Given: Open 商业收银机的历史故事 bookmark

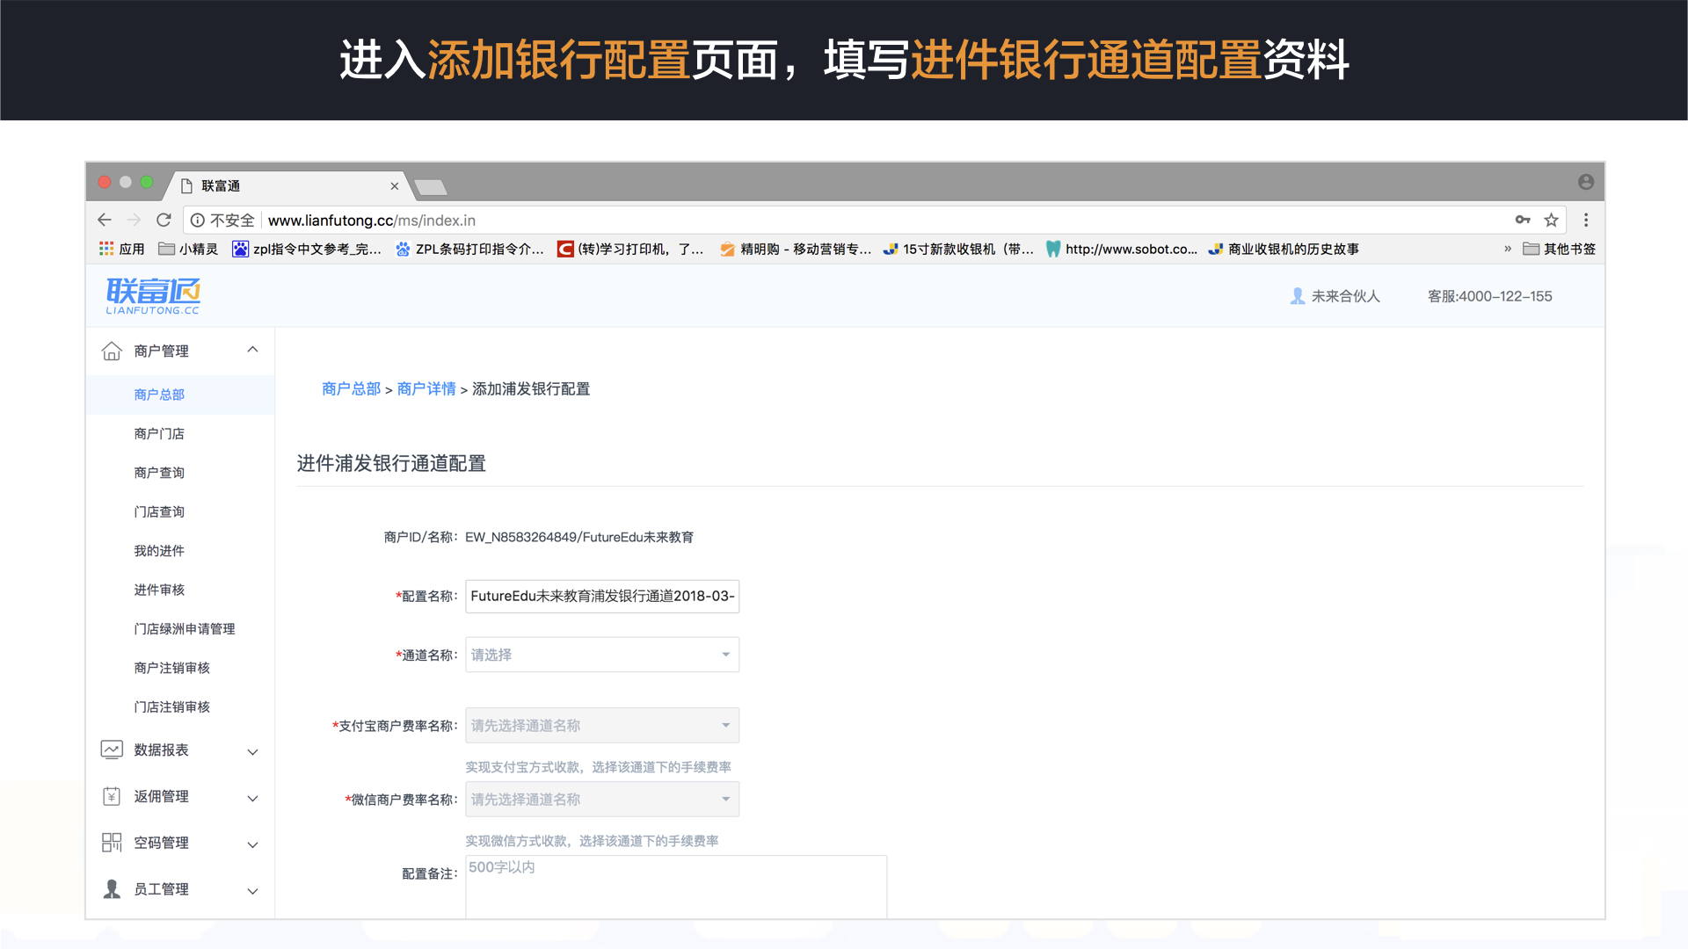Looking at the screenshot, I should coord(1284,249).
